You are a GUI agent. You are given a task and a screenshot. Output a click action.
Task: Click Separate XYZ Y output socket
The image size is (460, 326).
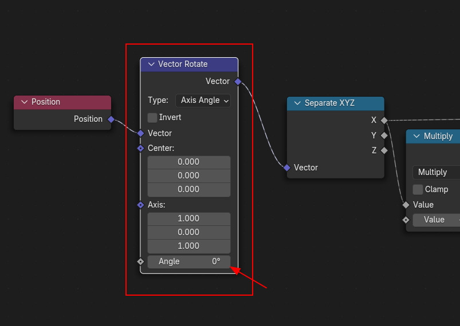[x=384, y=136]
